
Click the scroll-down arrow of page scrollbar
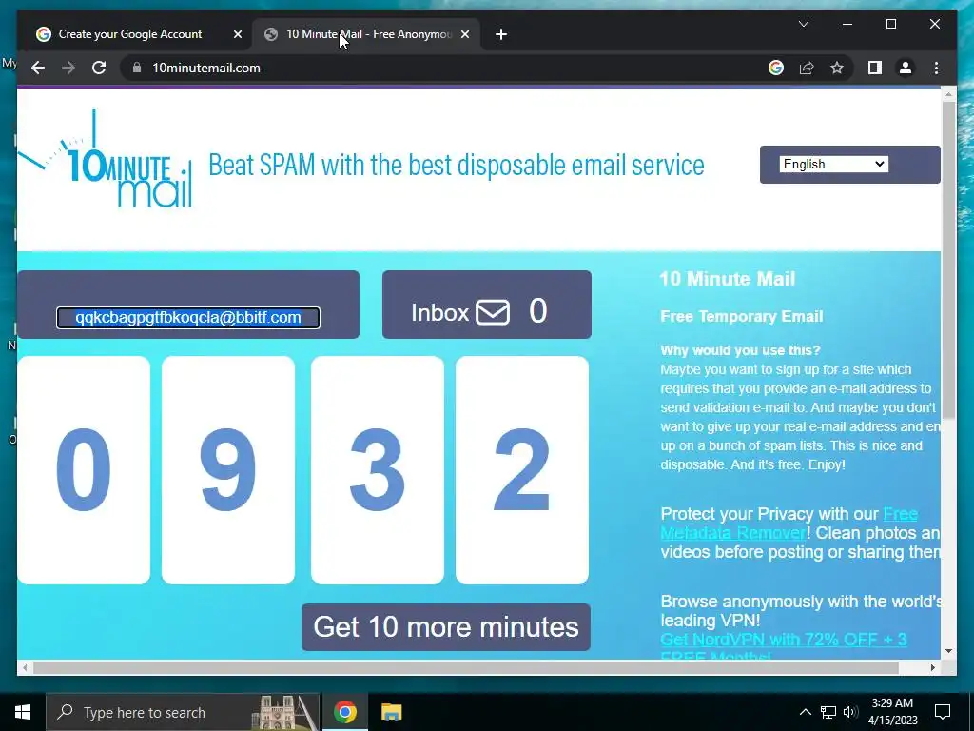(948, 651)
